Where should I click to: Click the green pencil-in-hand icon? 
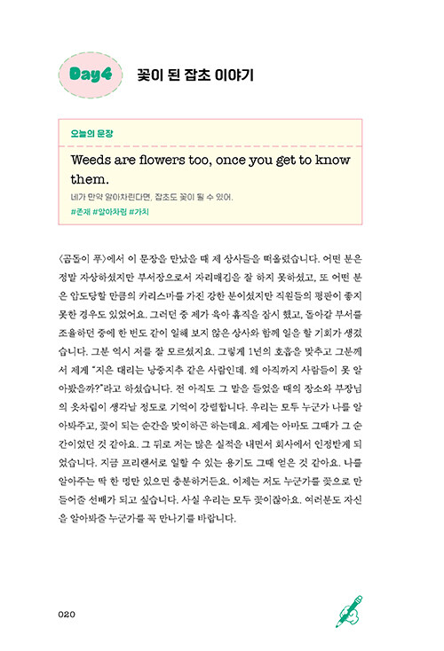pos(349,611)
